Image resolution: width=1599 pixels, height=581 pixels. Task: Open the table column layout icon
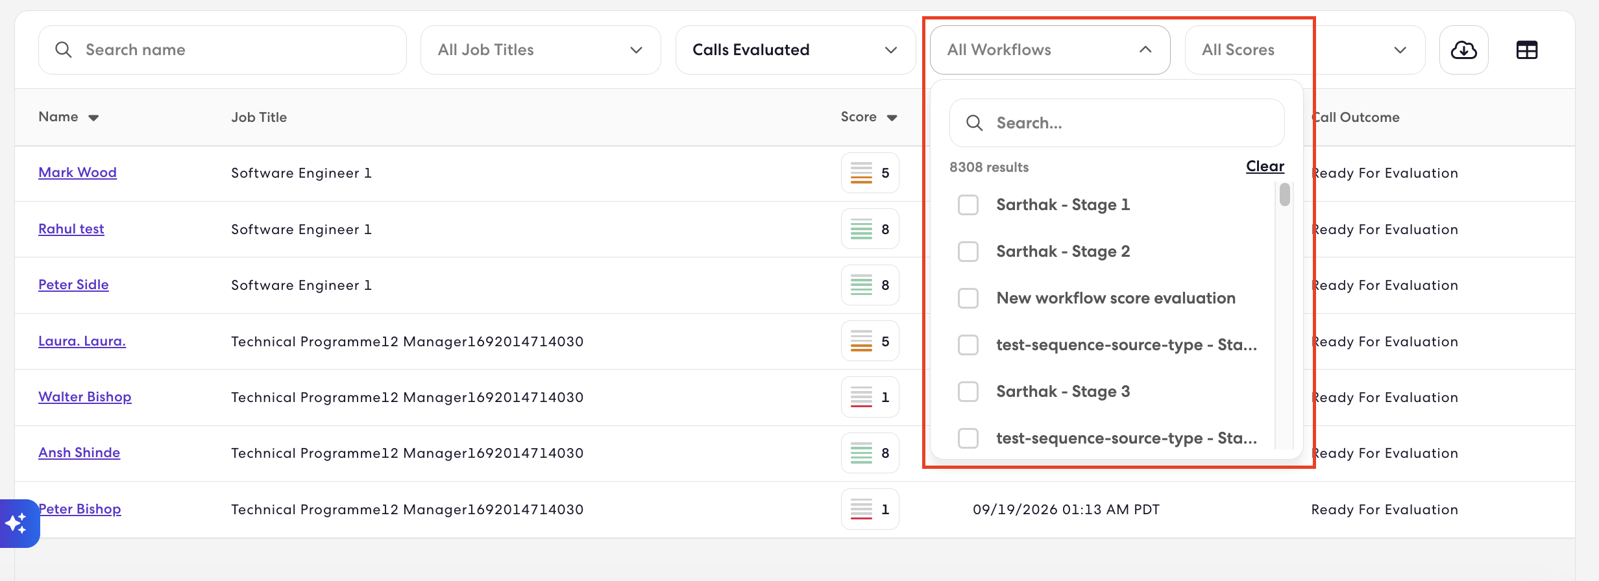(x=1526, y=50)
